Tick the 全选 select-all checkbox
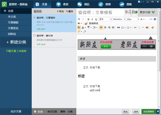161x115 pixels. tap(35, 112)
